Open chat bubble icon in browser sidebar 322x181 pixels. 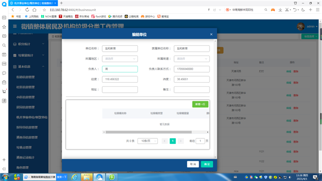pos(4,73)
